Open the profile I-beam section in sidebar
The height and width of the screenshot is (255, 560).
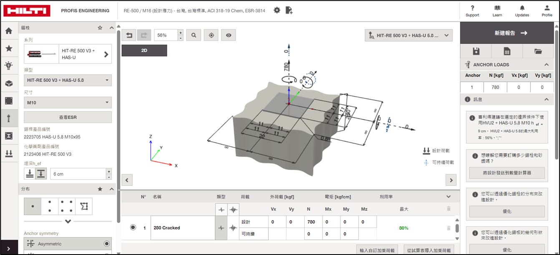pyautogui.click(x=9, y=136)
